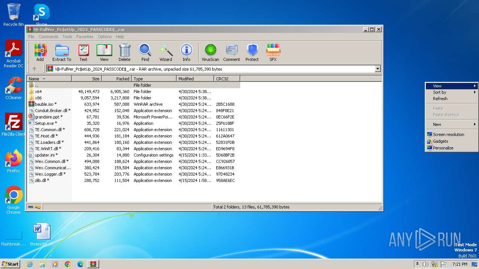Select the bauble.iso file
This screenshot has width=479, height=269.
pyautogui.click(x=134, y=104)
